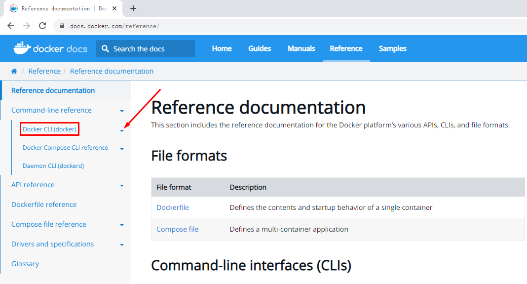Open the Samples nav tab

pyautogui.click(x=392, y=48)
